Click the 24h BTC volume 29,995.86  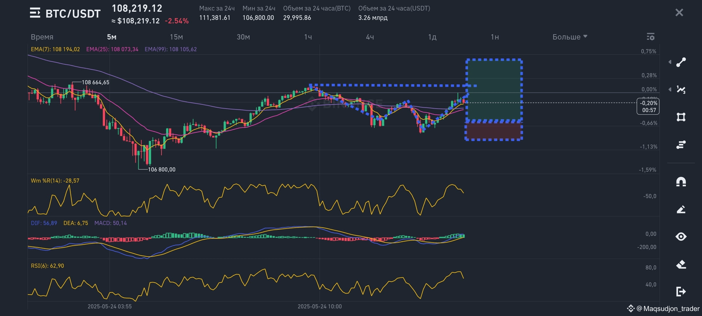(297, 18)
